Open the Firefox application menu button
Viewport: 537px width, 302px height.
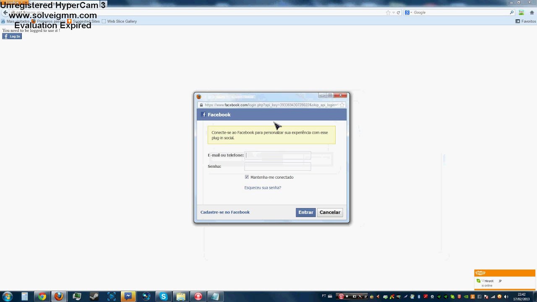click(14, 3)
